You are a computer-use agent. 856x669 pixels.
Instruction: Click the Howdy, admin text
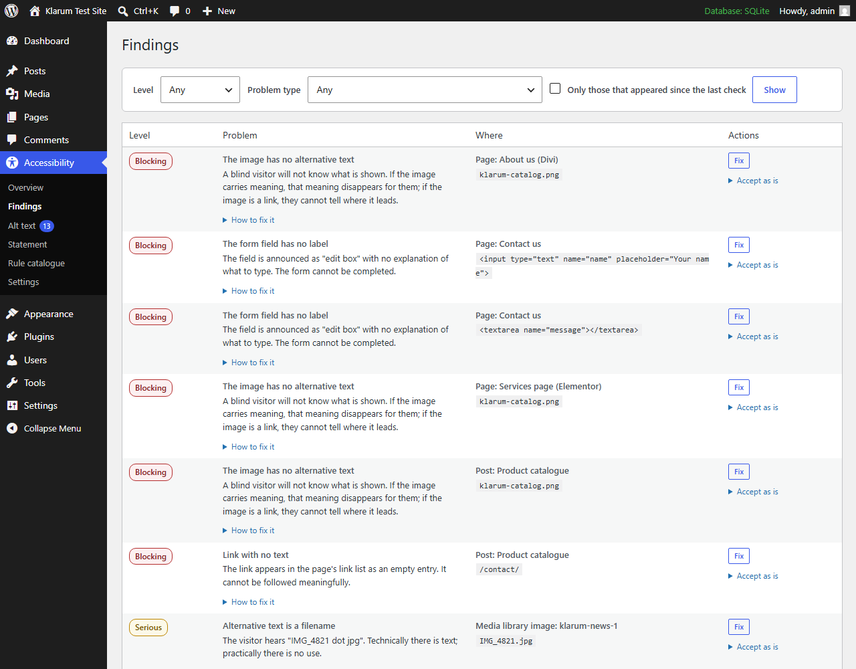click(807, 11)
